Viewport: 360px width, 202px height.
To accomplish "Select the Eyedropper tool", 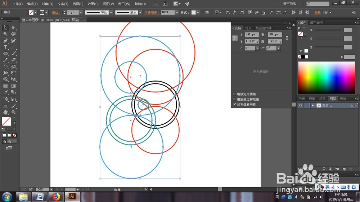I will click(5, 92).
